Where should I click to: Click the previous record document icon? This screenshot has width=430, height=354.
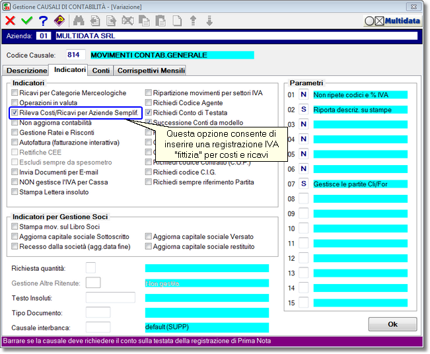point(95,21)
